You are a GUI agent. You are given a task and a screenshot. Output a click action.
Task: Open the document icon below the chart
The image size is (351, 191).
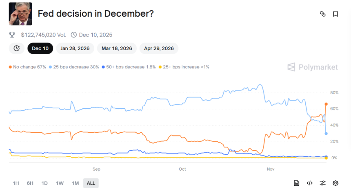click(x=297, y=183)
